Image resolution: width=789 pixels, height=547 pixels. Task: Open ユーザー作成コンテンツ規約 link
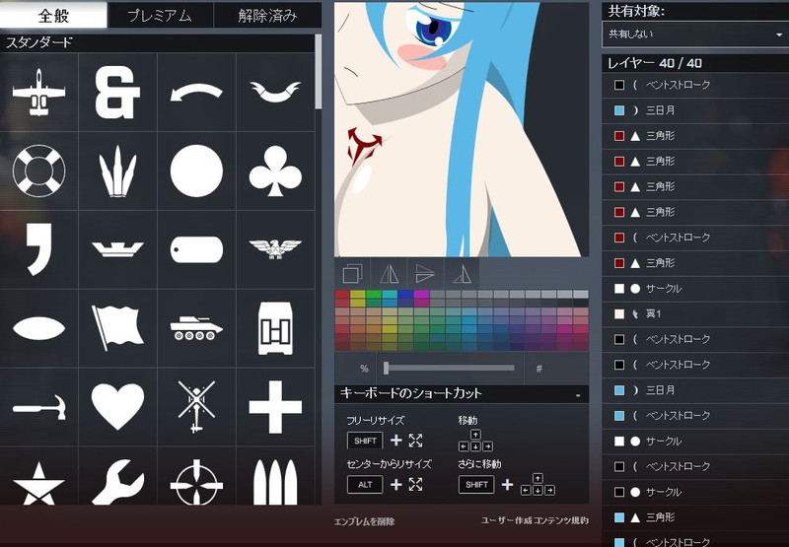pos(535,520)
